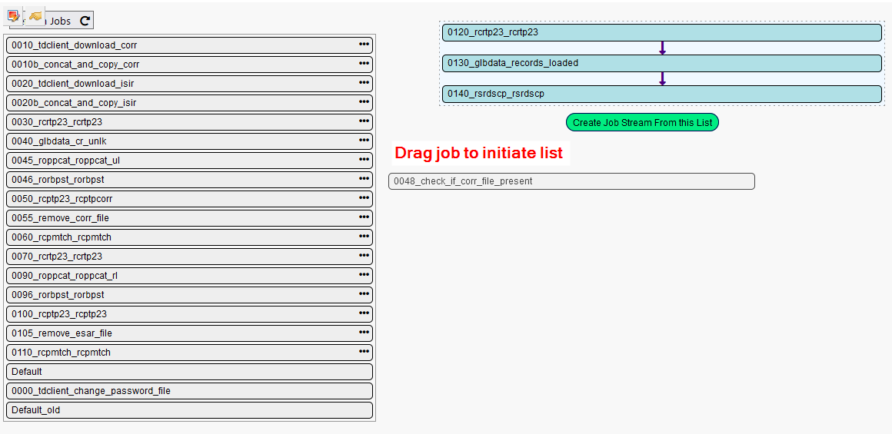892x434 pixels.
Task: Refresh the Jobs list with the reload arrow
Action: (x=85, y=22)
